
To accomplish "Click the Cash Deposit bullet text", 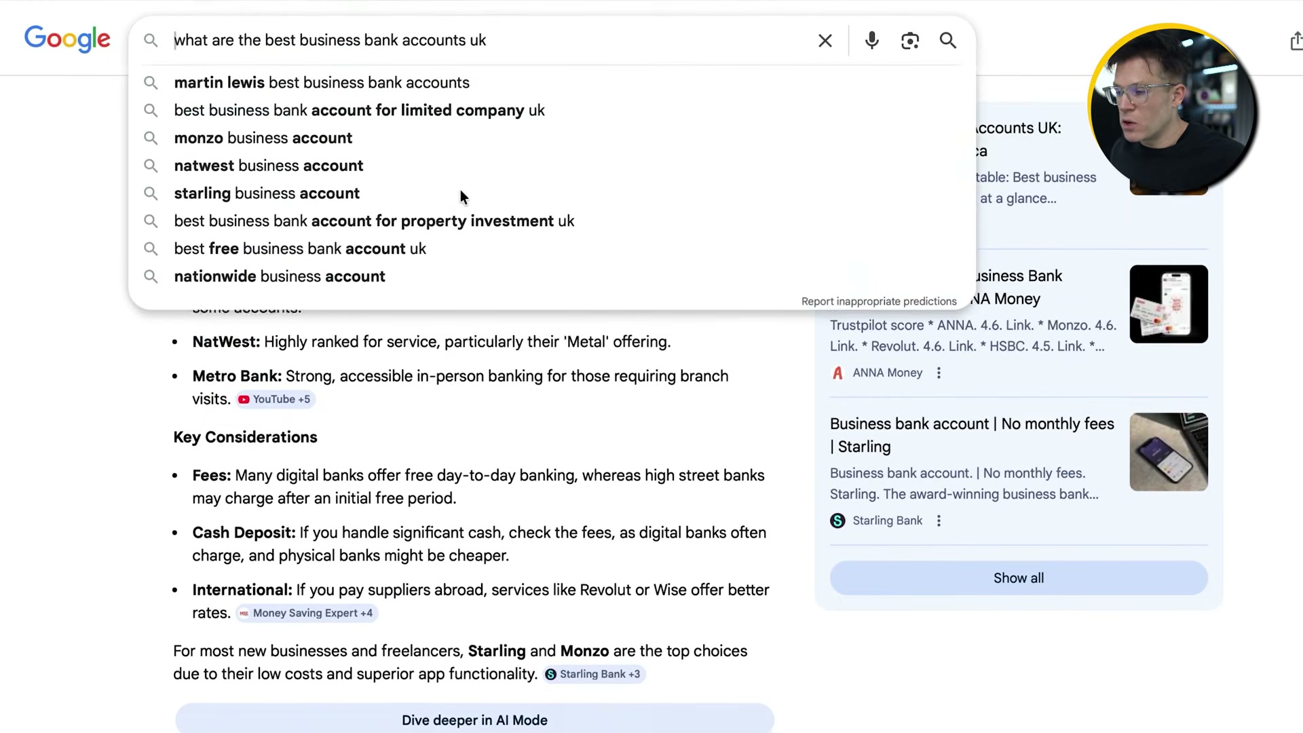I will pos(479,544).
